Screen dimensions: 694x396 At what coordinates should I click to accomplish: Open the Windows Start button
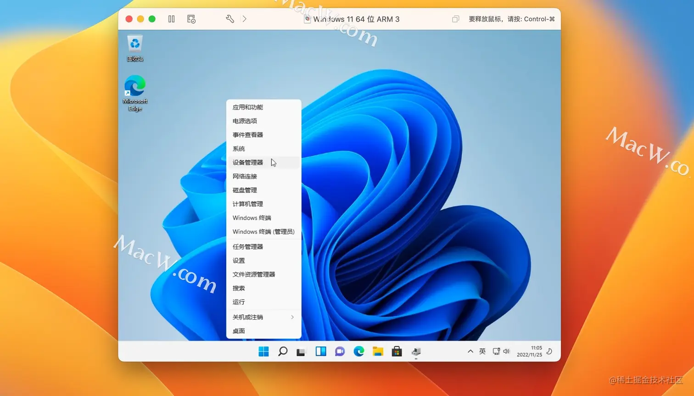click(x=263, y=351)
